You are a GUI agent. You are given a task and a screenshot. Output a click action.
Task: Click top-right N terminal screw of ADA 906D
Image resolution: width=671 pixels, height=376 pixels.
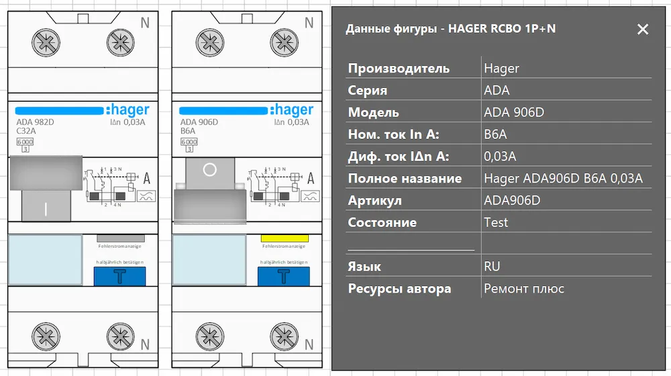tap(284, 43)
